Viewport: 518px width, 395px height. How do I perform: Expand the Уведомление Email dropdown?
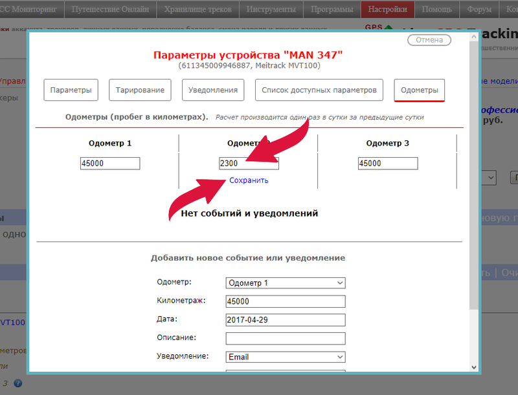[x=285, y=357]
